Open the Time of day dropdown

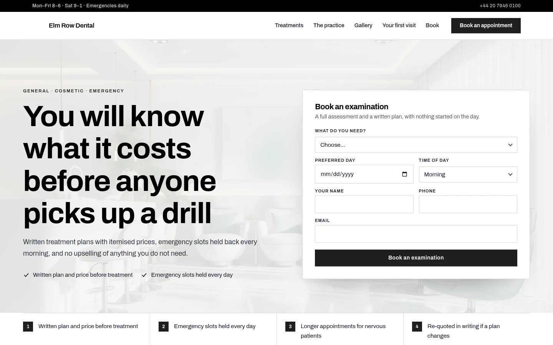pyautogui.click(x=468, y=174)
